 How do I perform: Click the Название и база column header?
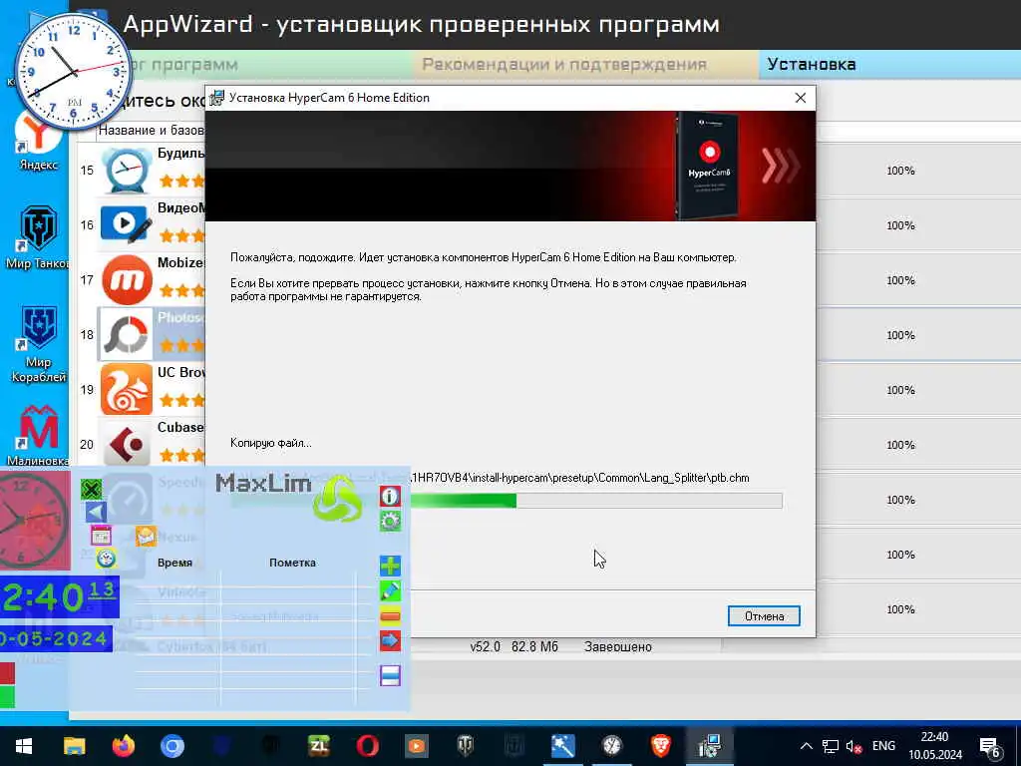point(152,131)
